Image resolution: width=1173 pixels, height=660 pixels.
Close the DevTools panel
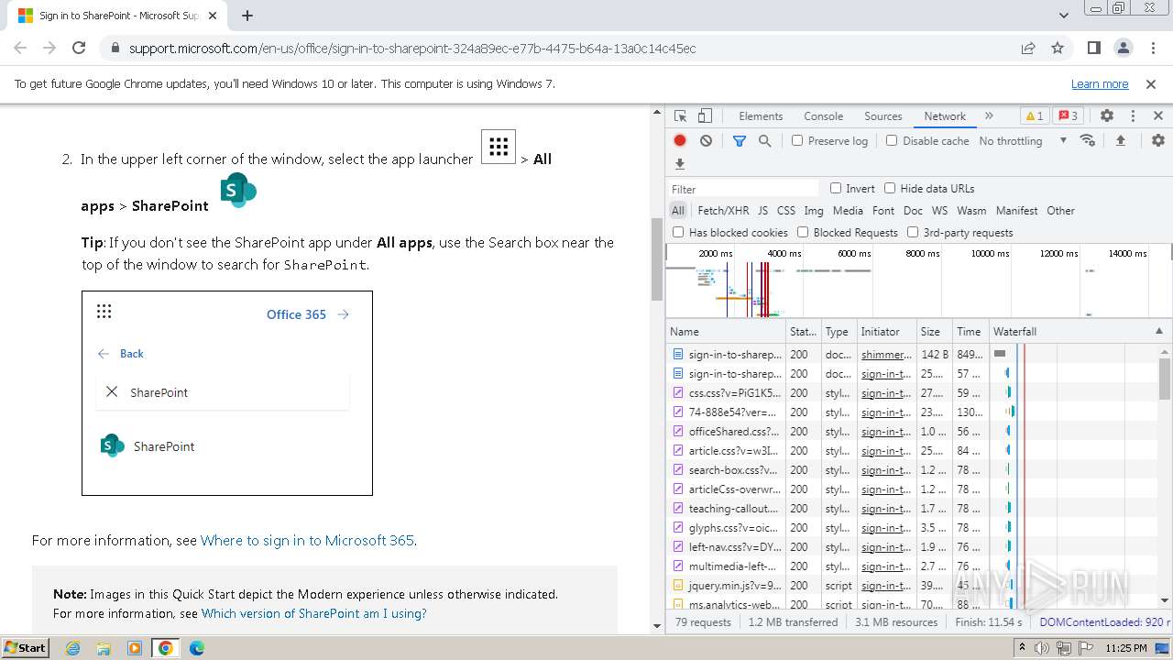pos(1158,115)
